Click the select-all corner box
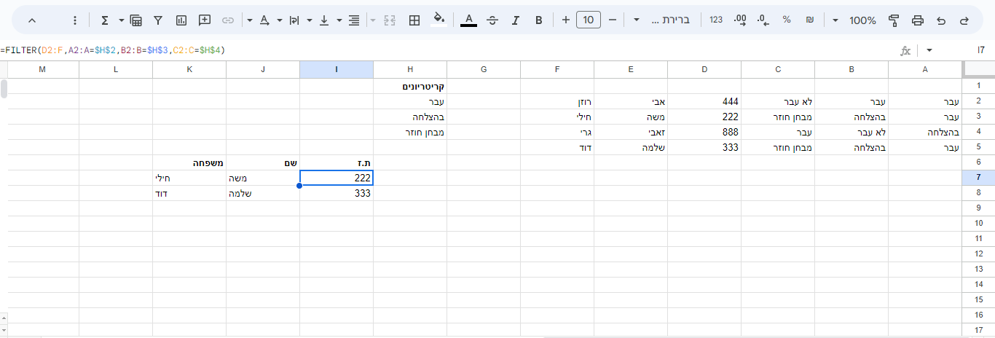Screen dimensions: 995x338 tap(979, 69)
